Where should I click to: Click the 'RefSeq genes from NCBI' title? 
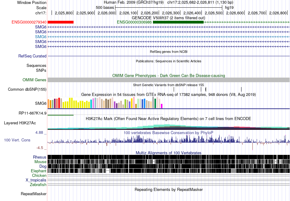(169, 52)
